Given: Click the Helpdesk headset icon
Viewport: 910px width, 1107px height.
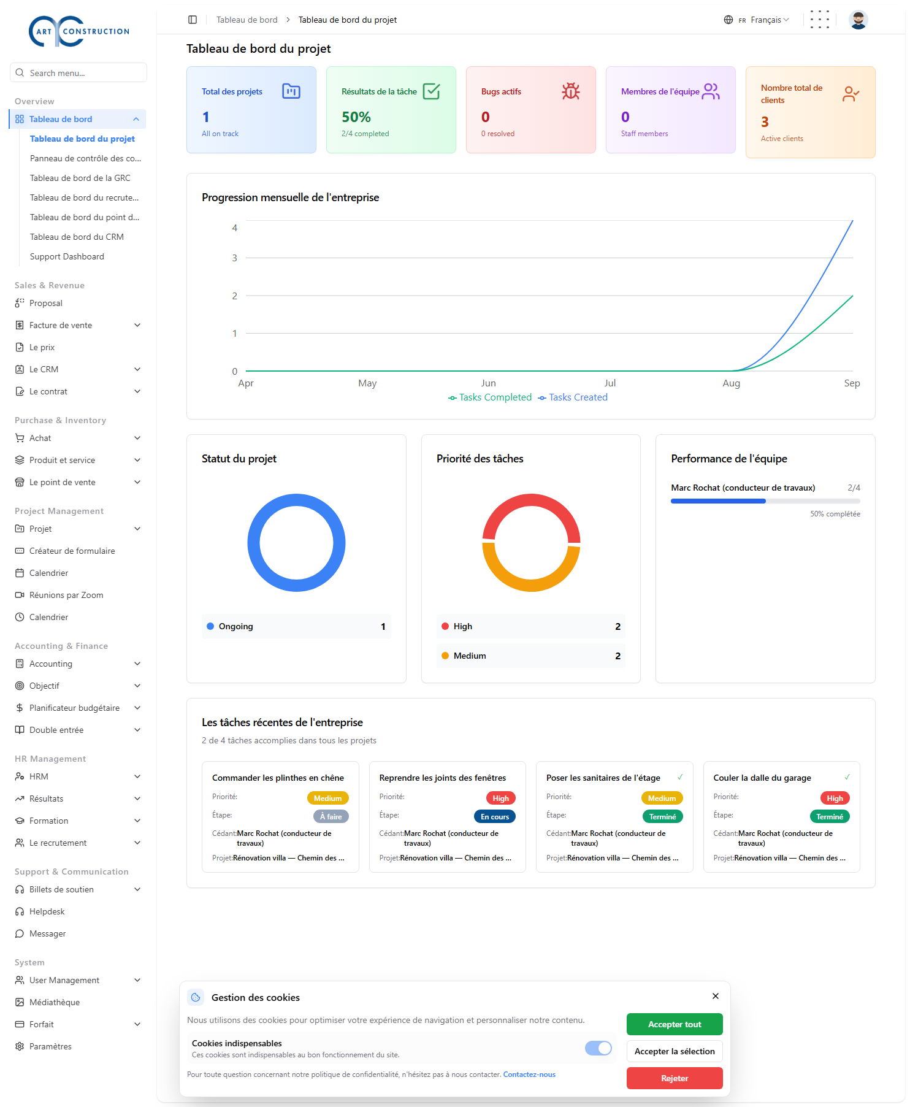Looking at the screenshot, I should pyautogui.click(x=20, y=911).
